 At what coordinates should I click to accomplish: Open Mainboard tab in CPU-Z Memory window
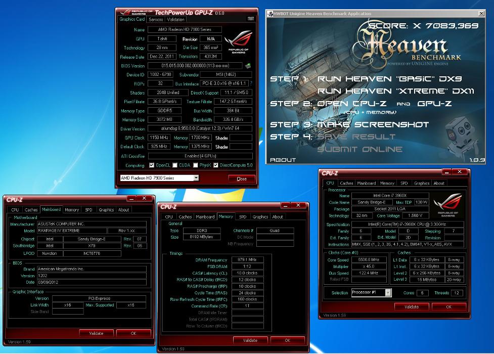click(205, 217)
